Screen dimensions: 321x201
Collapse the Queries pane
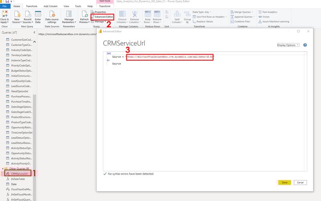click(x=34, y=32)
